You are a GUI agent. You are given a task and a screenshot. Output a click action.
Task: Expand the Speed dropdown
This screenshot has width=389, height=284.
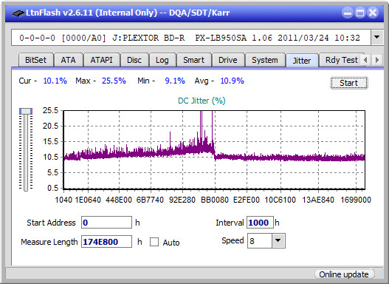[278, 240]
